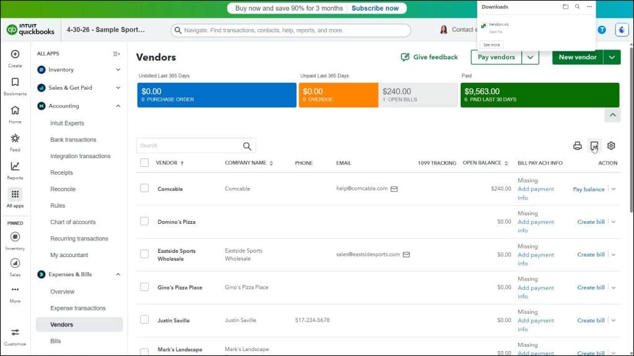Collapse the money bar summary chevron
The image size is (634, 356).
[x=612, y=115]
